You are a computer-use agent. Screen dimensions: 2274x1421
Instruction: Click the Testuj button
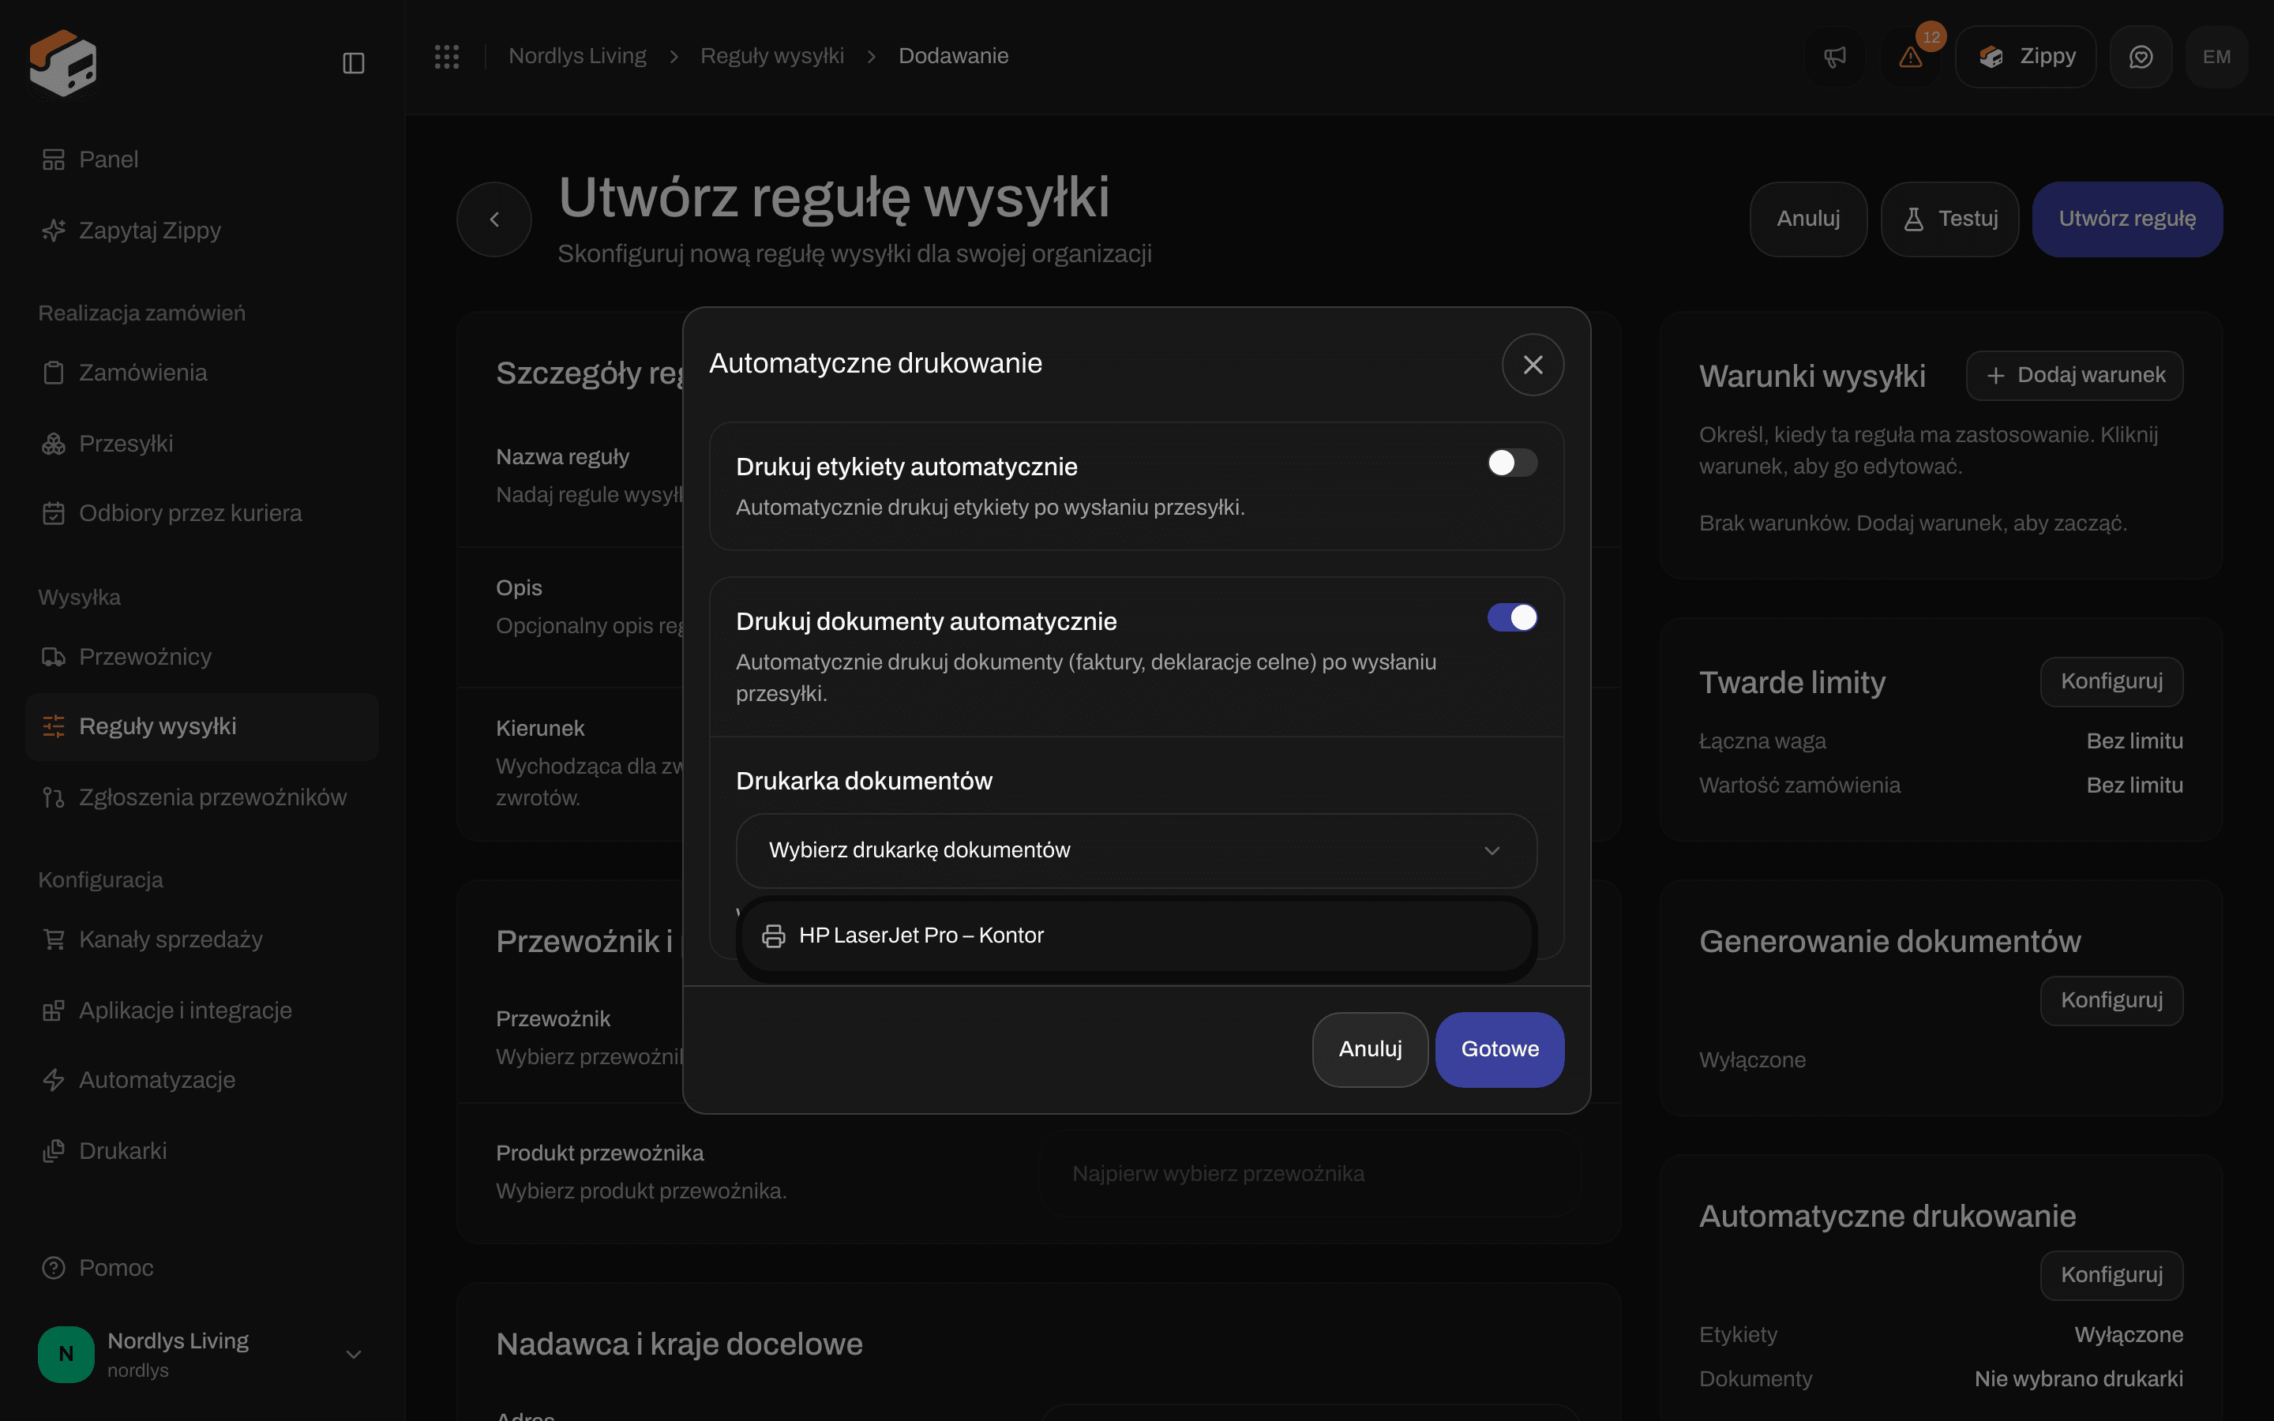click(x=1949, y=219)
